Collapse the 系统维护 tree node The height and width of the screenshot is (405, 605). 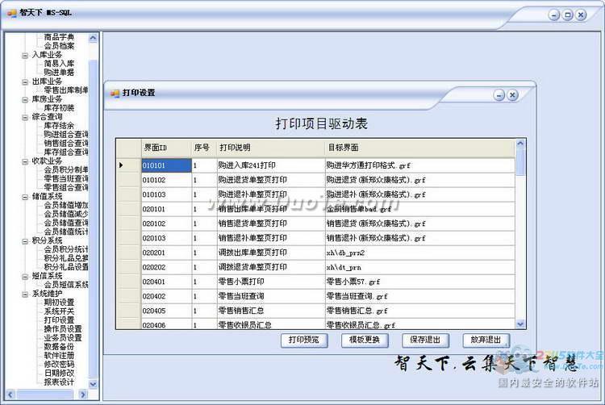point(25,294)
